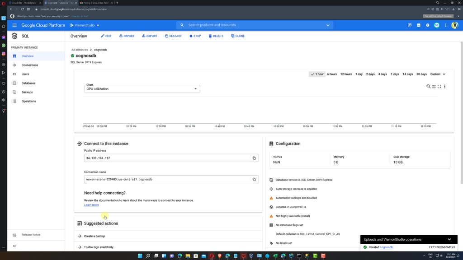Activate the Cloud Shell terminal
463x260 pixels.
[x=419, y=25]
